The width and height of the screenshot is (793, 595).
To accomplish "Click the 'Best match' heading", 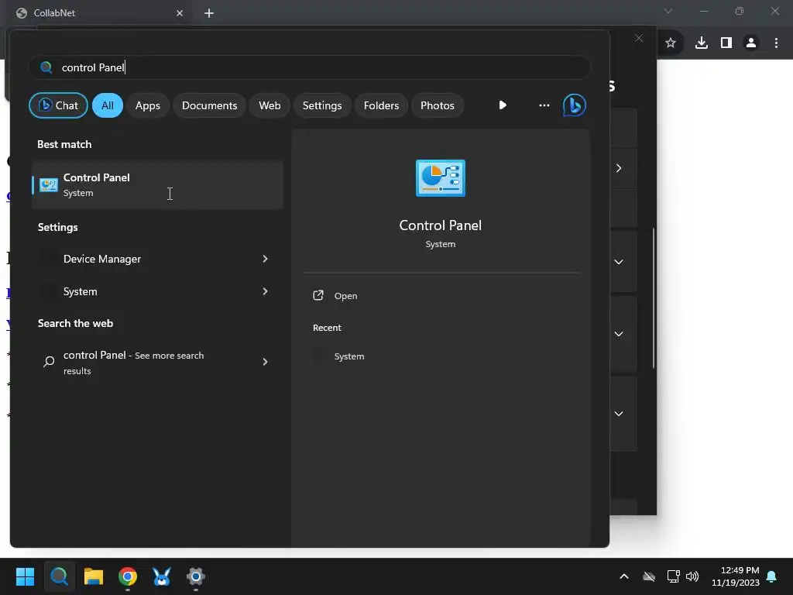I will click(64, 144).
